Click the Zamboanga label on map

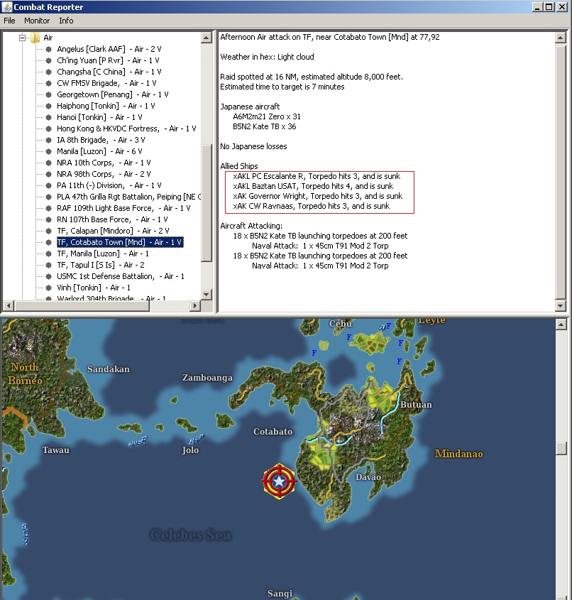[207, 378]
